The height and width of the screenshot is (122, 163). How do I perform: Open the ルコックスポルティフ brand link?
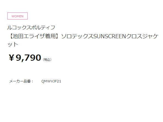pos(31,27)
